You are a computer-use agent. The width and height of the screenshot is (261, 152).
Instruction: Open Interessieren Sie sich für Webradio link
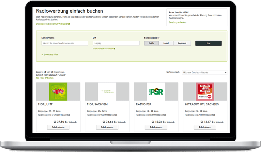tap(53, 24)
